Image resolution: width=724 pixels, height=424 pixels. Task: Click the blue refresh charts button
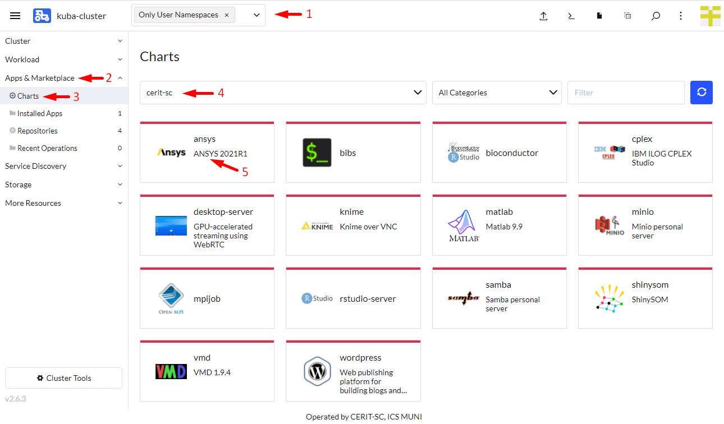coord(701,93)
